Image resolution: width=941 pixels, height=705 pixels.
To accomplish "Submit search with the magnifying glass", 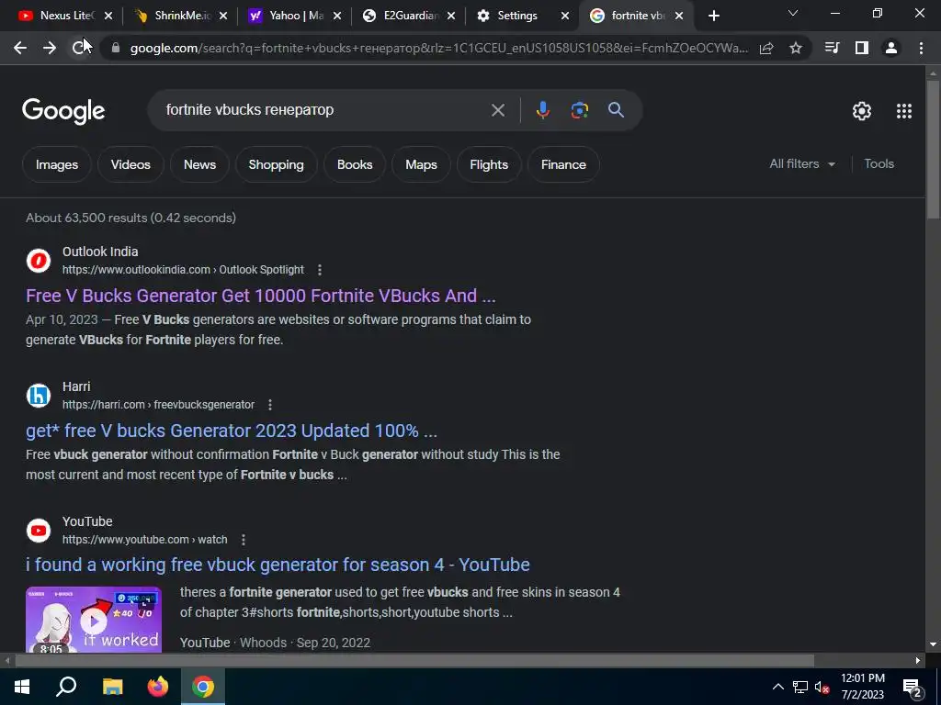I will 617,110.
